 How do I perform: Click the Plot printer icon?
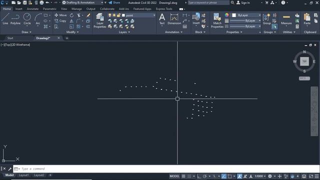41,2
